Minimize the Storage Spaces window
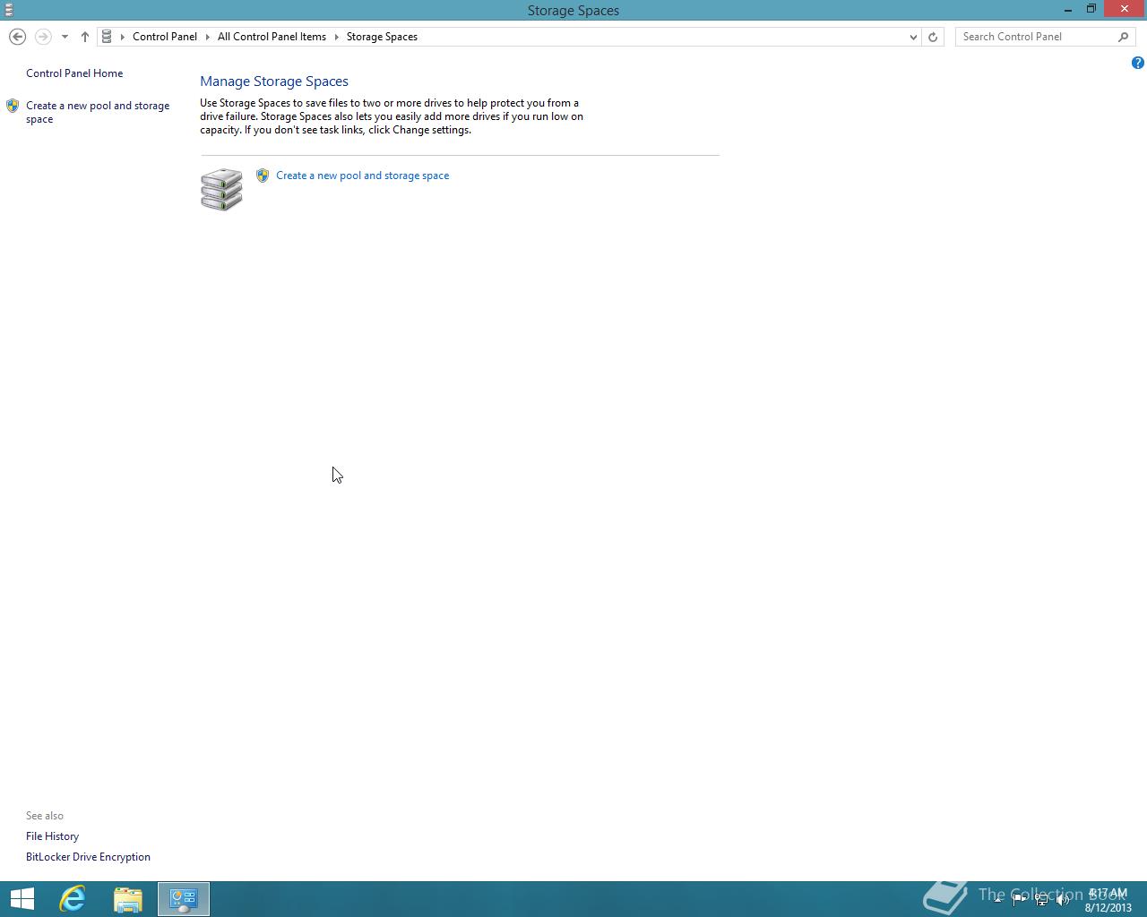 coord(1068,9)
